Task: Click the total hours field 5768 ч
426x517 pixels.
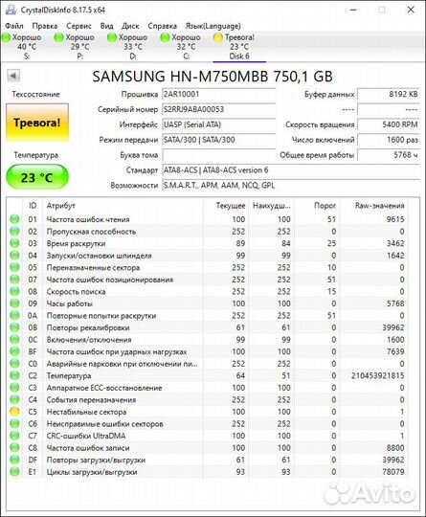Action: click(389, 155)
